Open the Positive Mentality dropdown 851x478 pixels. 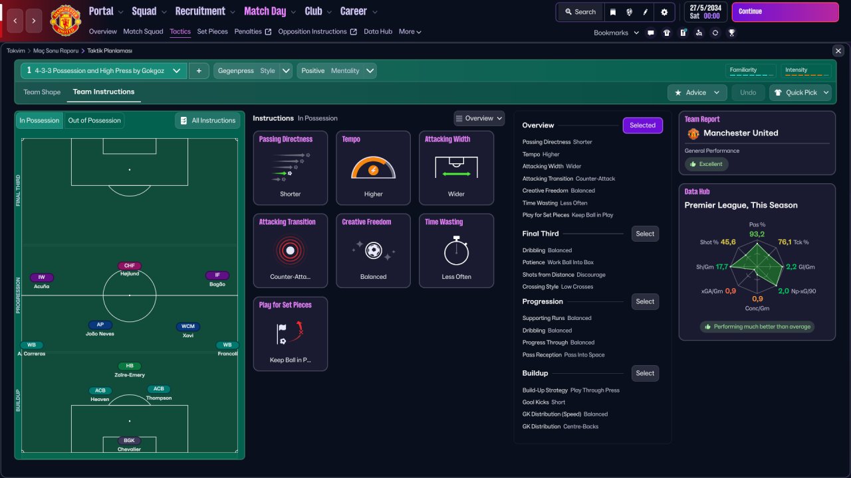pos(336,70)
